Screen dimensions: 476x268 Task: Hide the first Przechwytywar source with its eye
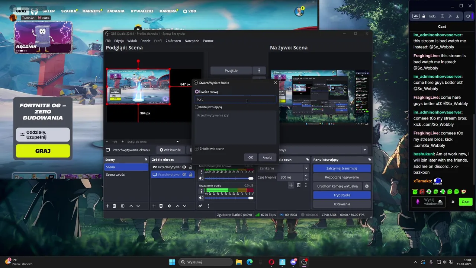point(184,167)
